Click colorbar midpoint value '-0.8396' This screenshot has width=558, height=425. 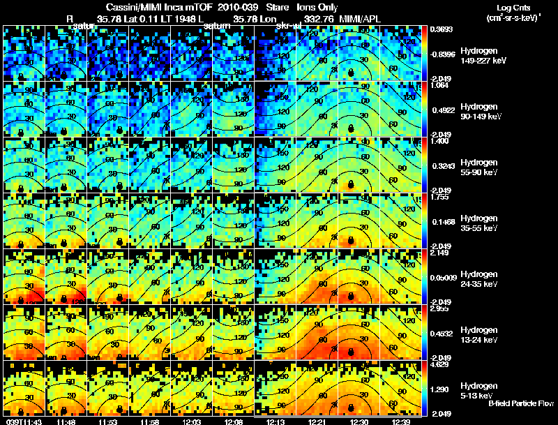pos(442,54)
